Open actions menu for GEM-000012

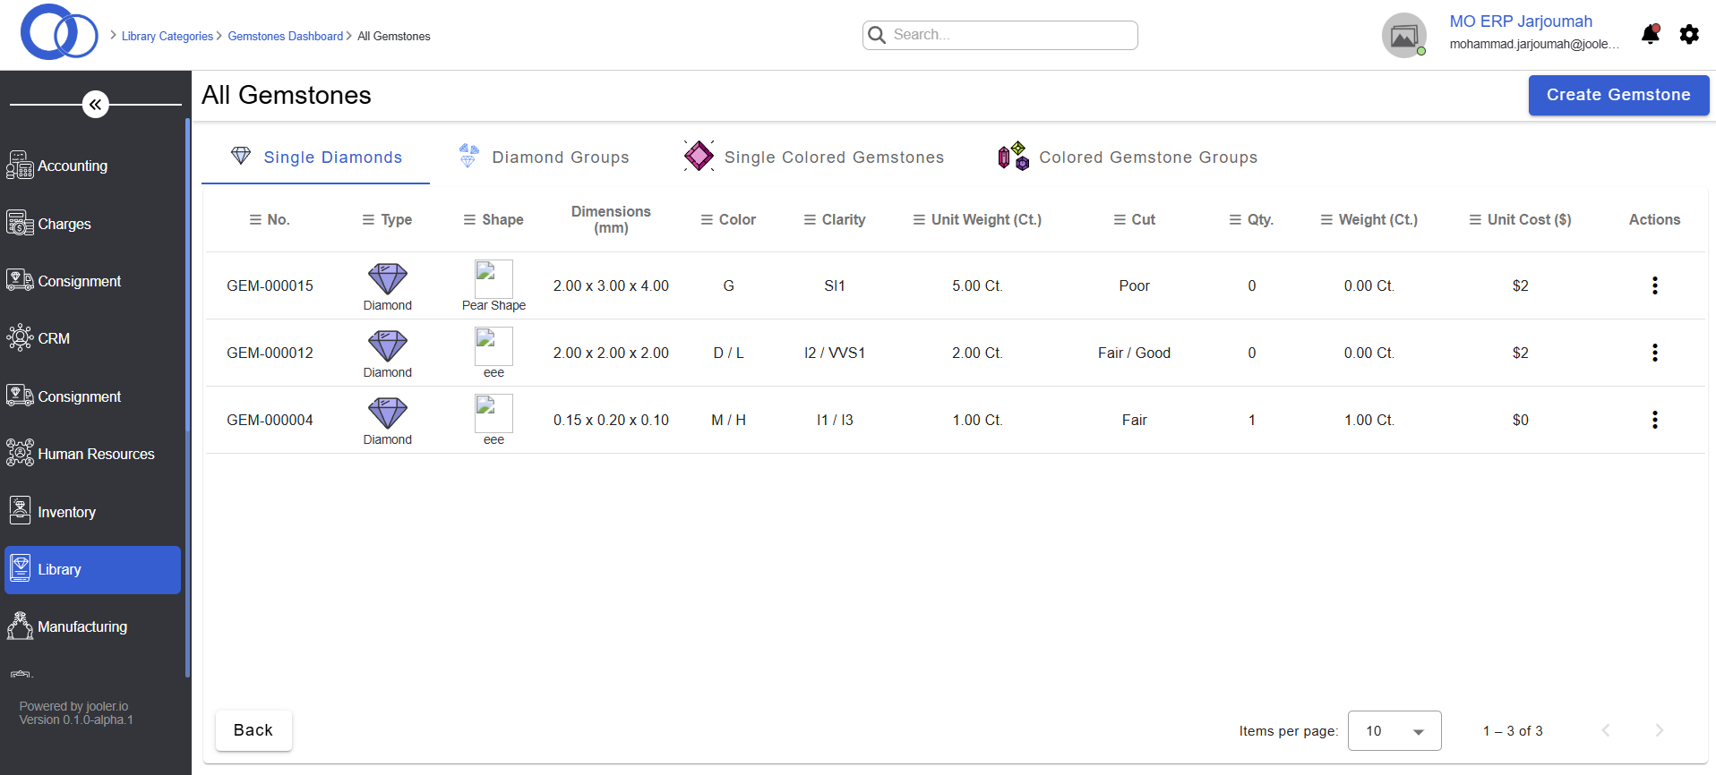(x=1654, y=353)
